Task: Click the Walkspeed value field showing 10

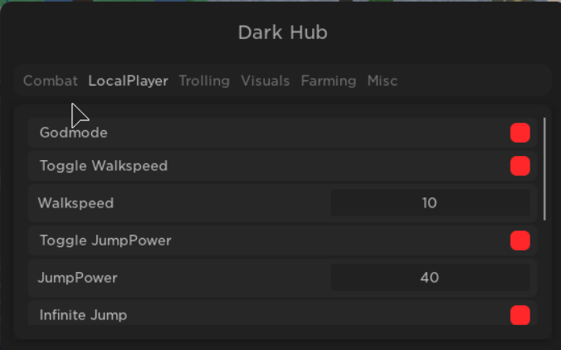Action: [x=430, y=203]
